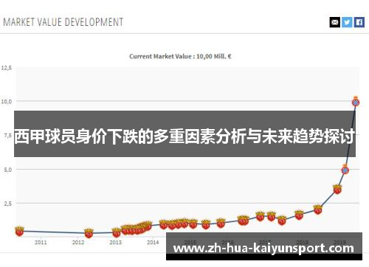Select the data point above 2013 label

pos(117,232)
